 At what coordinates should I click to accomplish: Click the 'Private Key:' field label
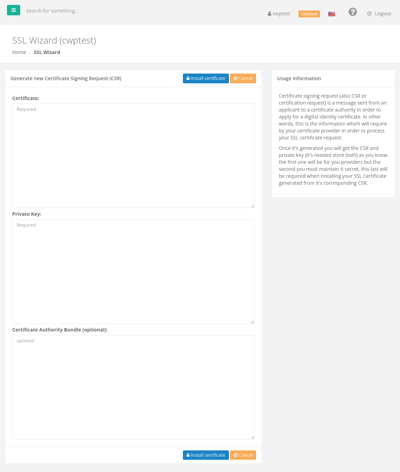[x=27, y=214]
